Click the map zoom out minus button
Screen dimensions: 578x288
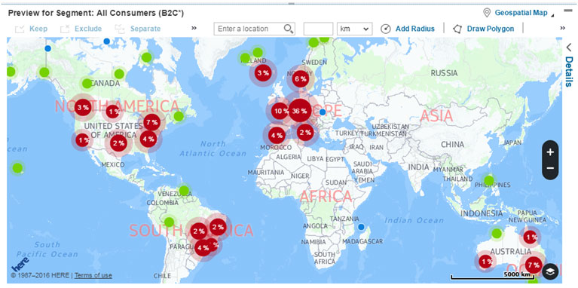550,168
